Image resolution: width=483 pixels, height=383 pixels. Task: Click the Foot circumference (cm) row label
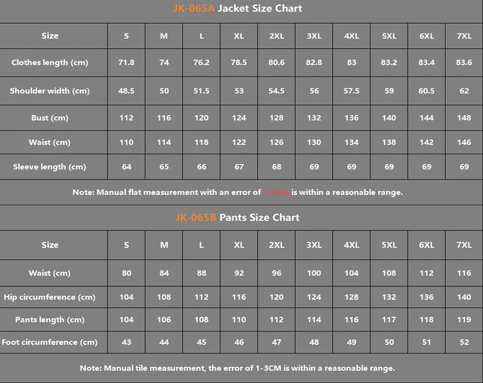pos(50,342)
